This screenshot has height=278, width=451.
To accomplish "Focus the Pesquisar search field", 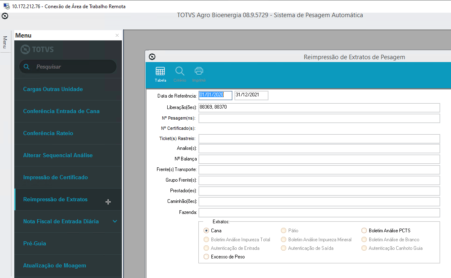I will pos(67,67).
